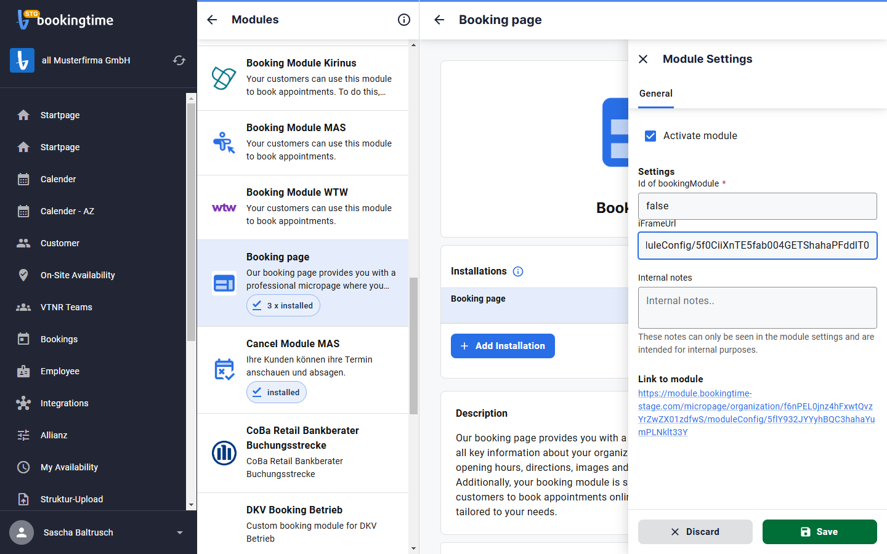This screenshot has width=887, height=554.
Task: Click the Booking Module WTW logo
Action: coord(224,207)
